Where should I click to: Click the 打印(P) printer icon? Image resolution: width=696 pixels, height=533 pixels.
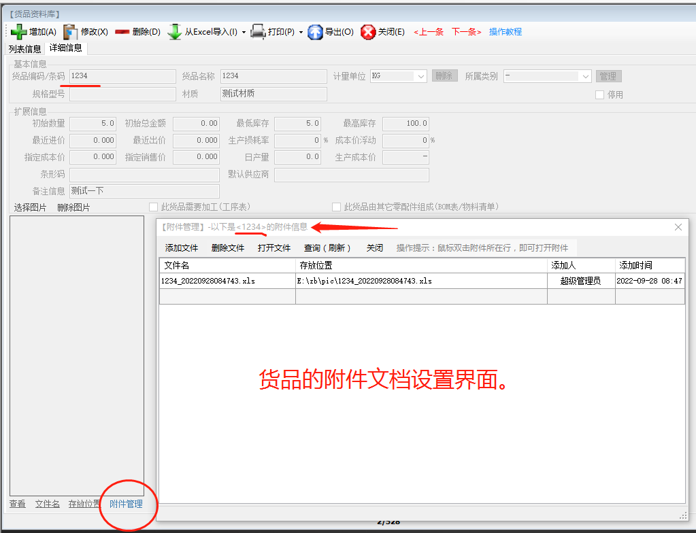[259, 31]
